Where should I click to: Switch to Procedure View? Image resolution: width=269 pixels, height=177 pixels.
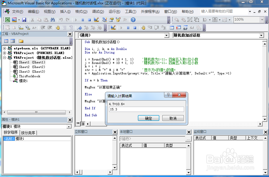click(78, 124)
